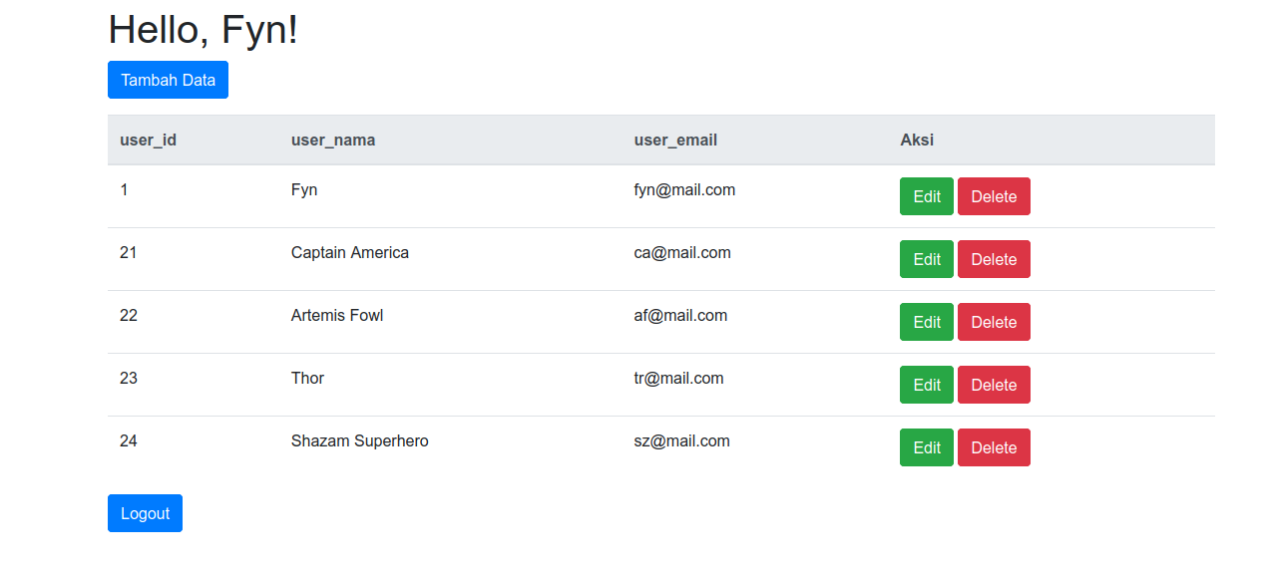
Task: Click the sz@mail.com email cell
Action: point(681,440)
